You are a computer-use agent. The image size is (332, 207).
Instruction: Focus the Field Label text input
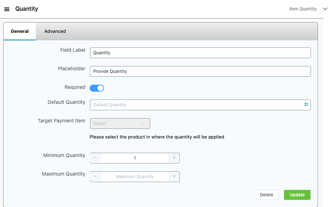(x=200, y=53)
